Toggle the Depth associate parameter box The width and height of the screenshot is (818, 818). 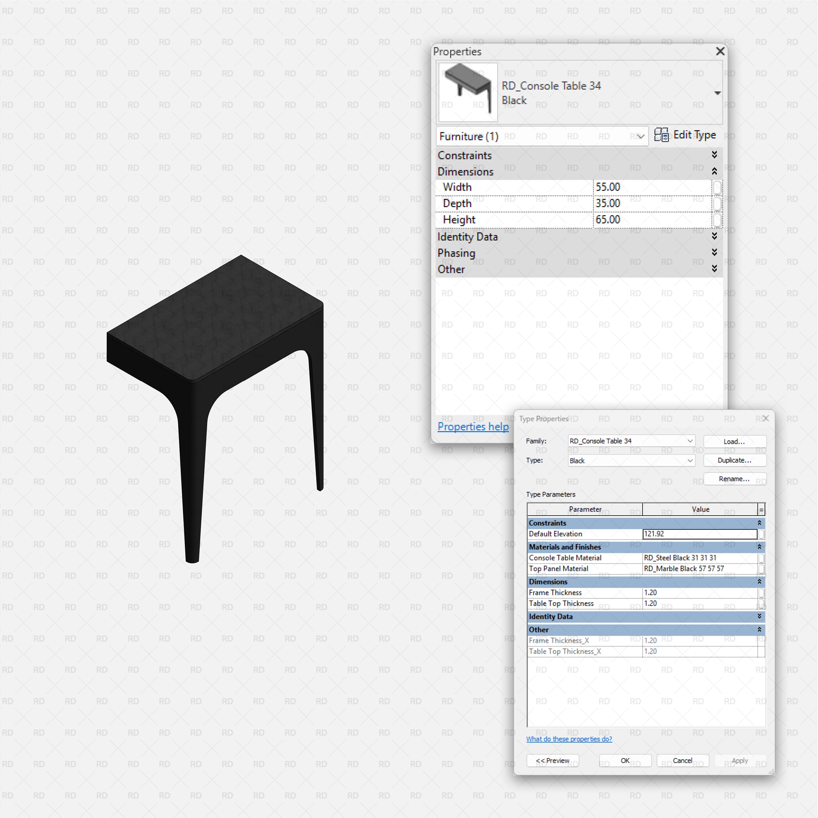[x=717, y=204]
